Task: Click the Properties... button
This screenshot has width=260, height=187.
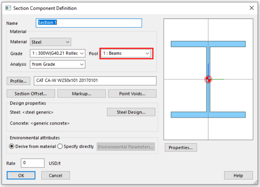Action: (181, 148)
